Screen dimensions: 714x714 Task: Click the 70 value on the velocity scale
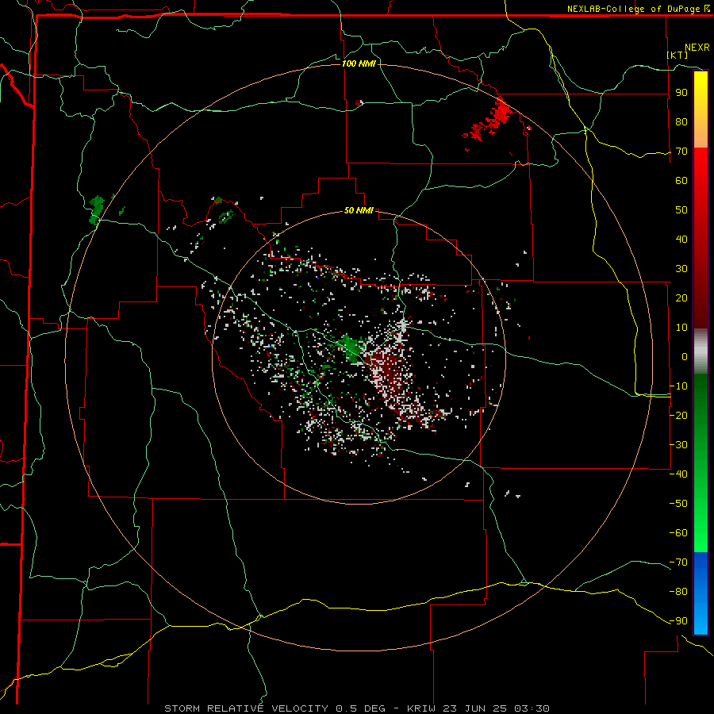point(681,152)
